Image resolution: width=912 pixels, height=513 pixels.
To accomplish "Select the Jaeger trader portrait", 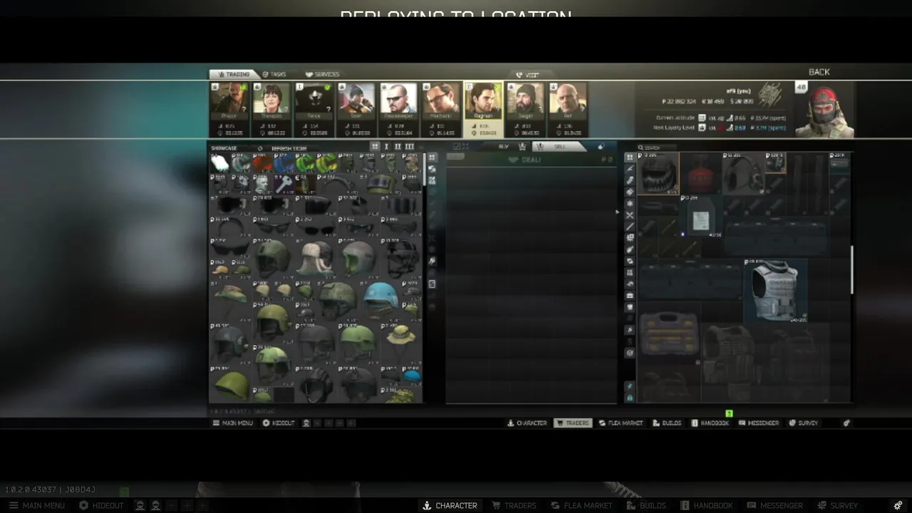I will click(525, 100).
